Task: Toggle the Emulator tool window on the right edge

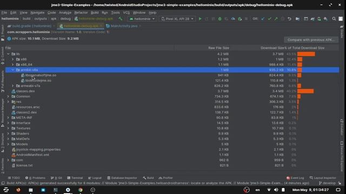Action: coord(342,127)
